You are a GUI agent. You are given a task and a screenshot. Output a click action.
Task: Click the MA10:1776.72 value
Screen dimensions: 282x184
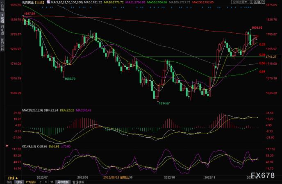(114, 2)
